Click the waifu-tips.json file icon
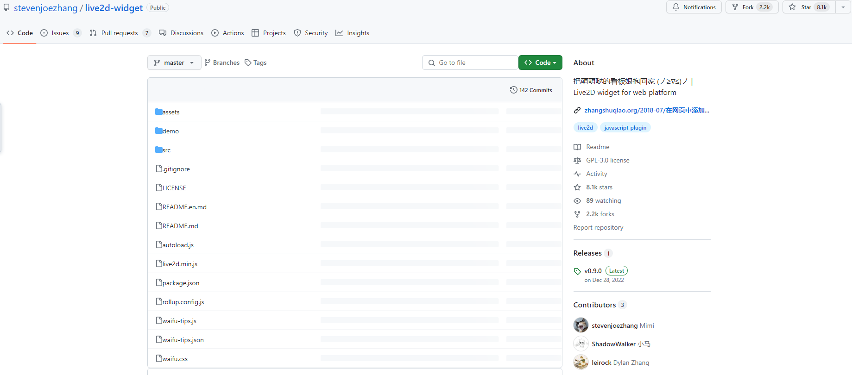 pyautogui.click(x=159, y=339)
